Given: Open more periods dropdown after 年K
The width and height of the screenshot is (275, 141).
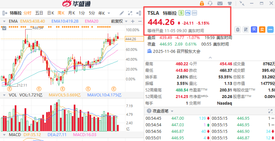Looking at the screenshot, I should pos(109,13).
